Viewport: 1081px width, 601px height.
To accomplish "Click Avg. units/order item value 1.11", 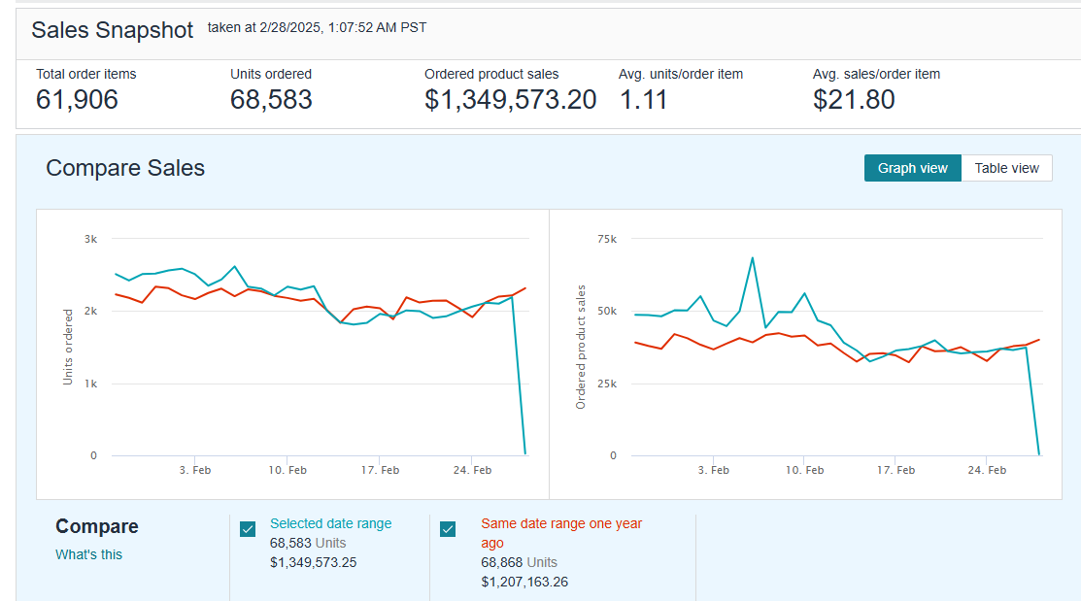I will 643,100.
